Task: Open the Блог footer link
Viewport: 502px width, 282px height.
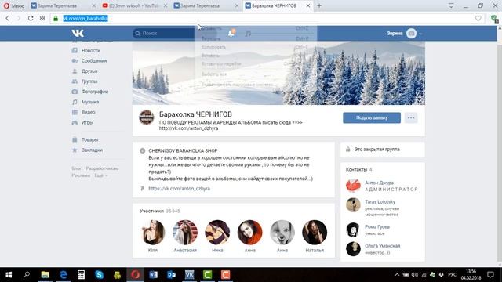Action: [x=76, y=168]
